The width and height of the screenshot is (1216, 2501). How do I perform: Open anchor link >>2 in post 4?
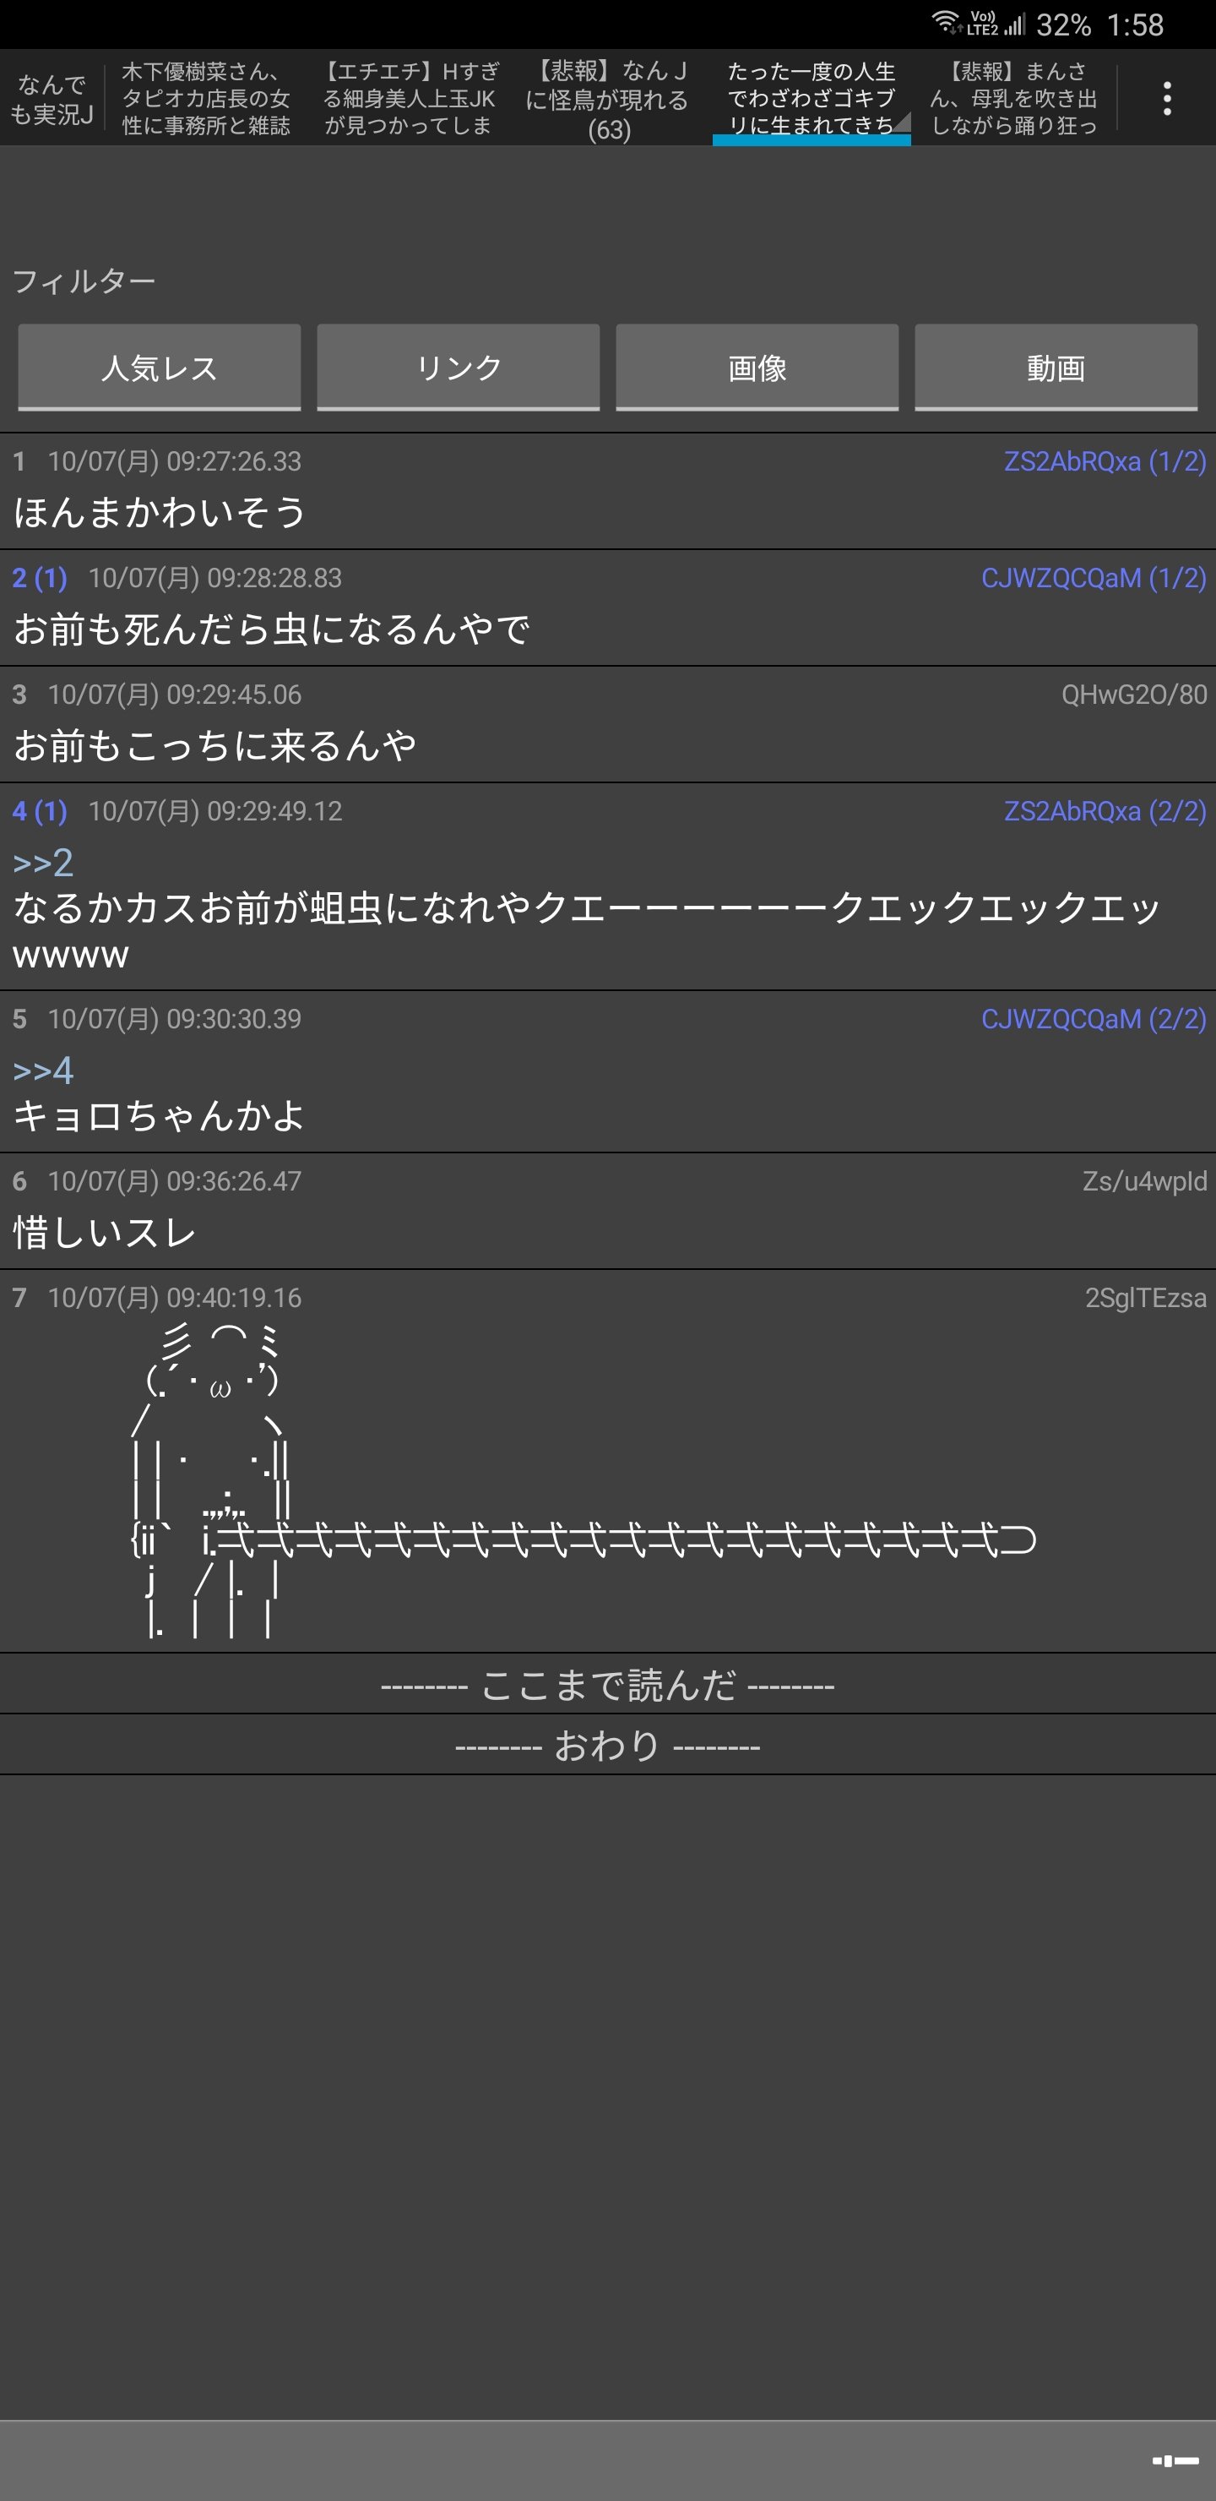tap(43, 862)
